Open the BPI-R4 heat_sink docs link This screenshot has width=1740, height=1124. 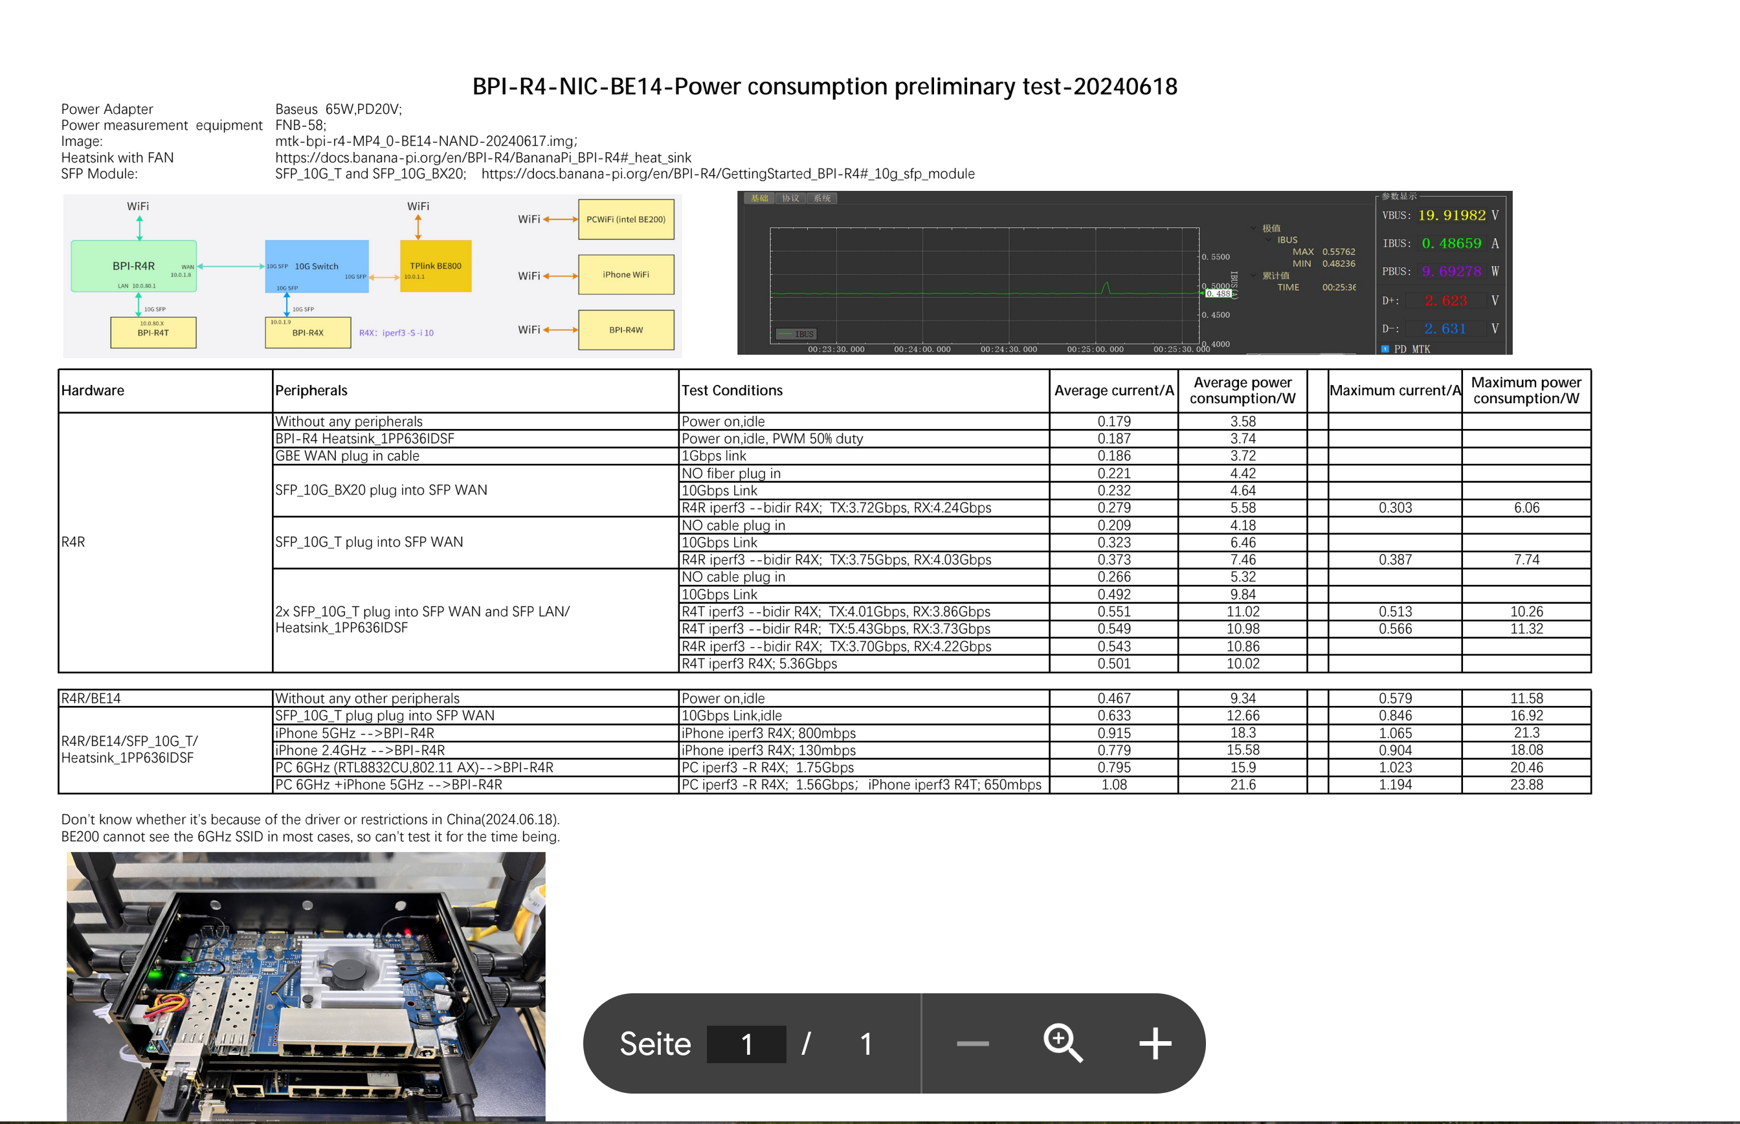tap(483, 158)
